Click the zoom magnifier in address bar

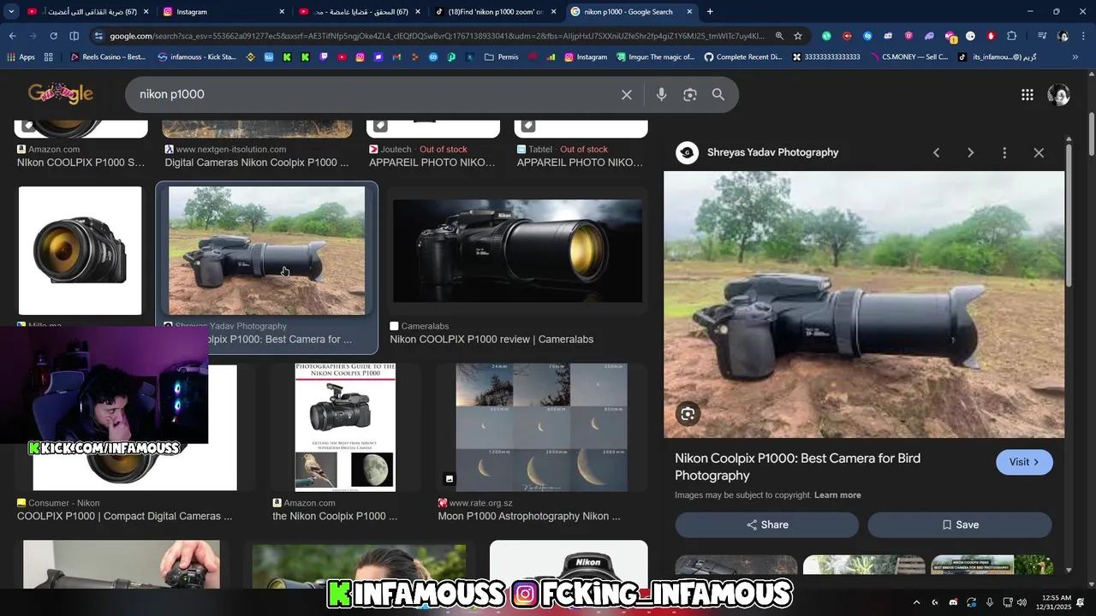[x=779, y=36]
